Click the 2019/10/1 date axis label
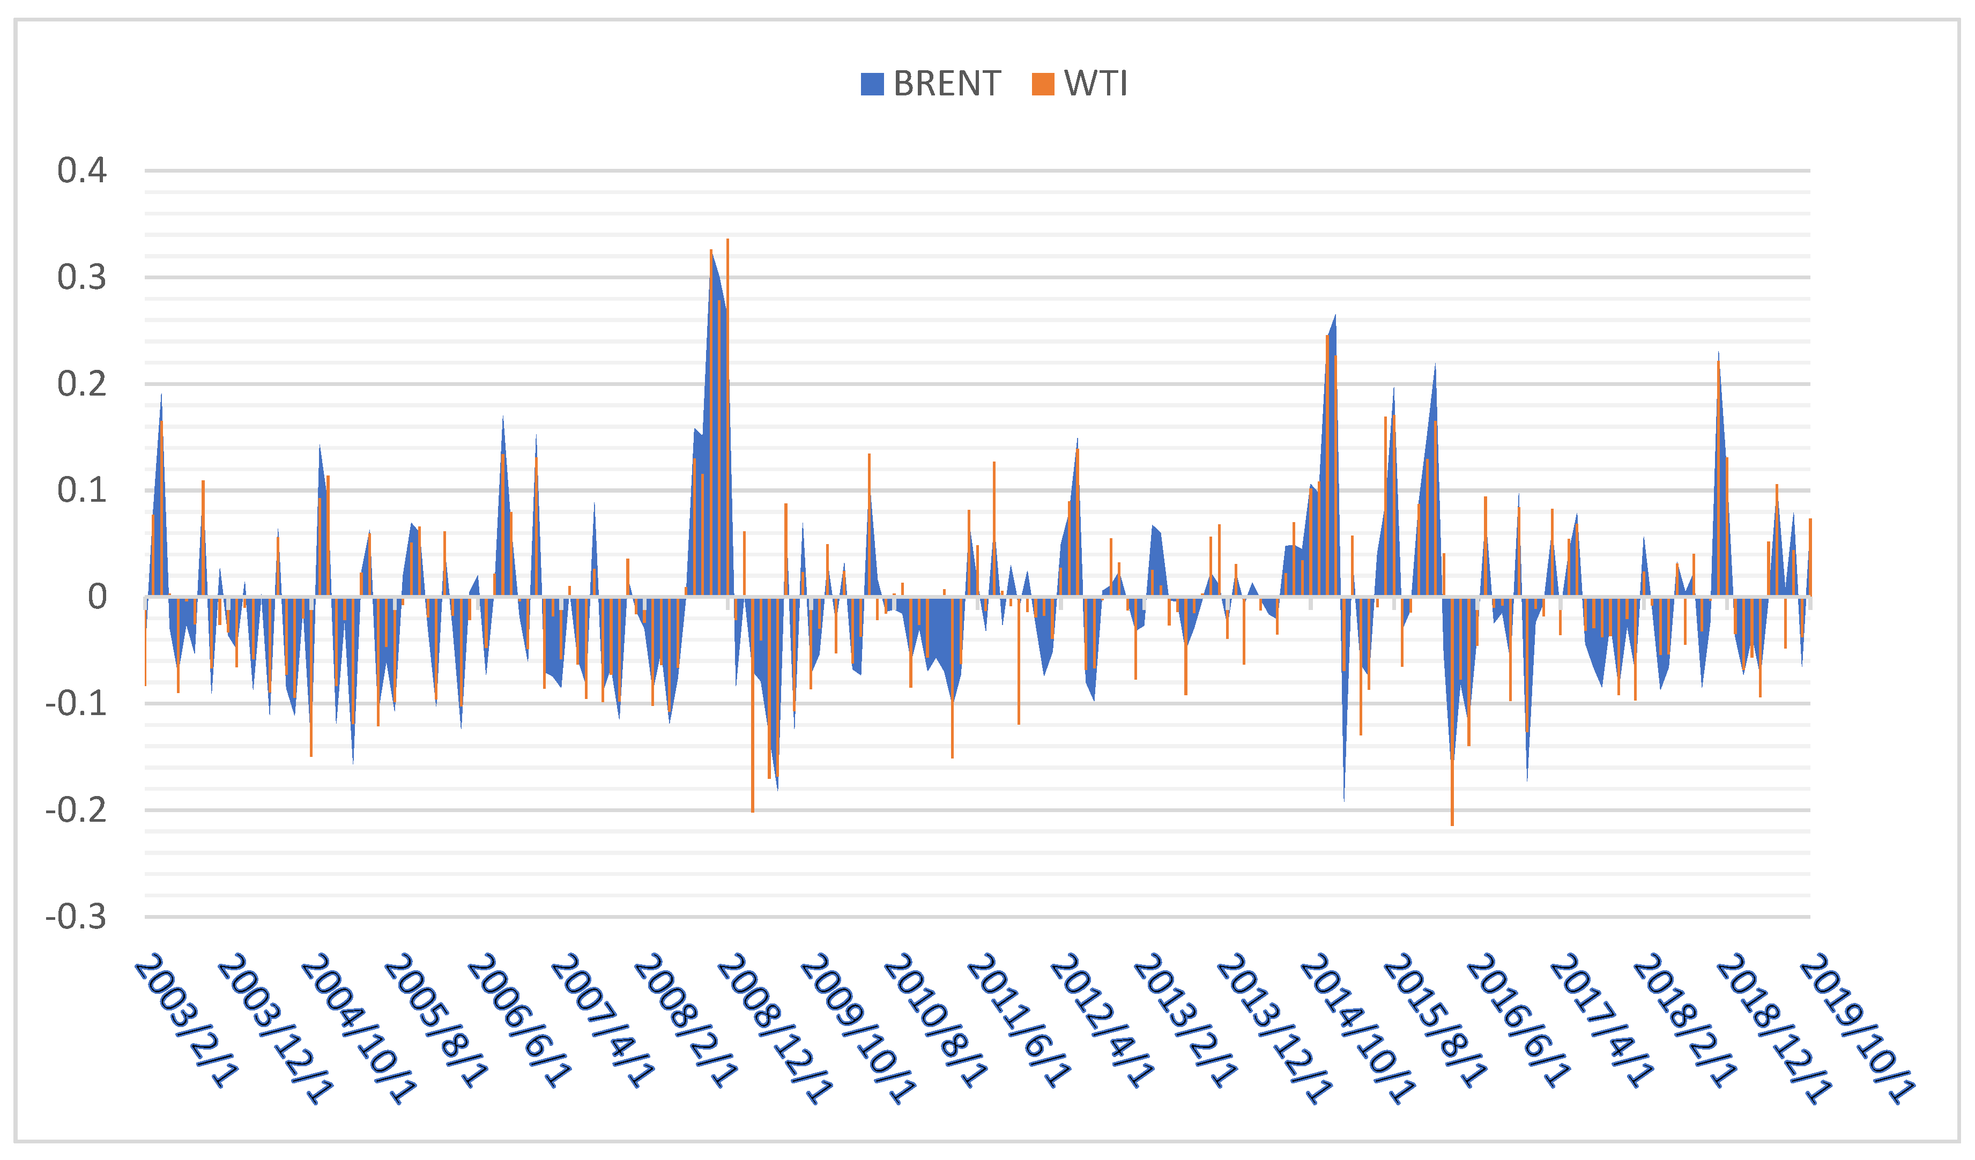Viewport: 1975px width, 1160px height. click(1858, 1029)
